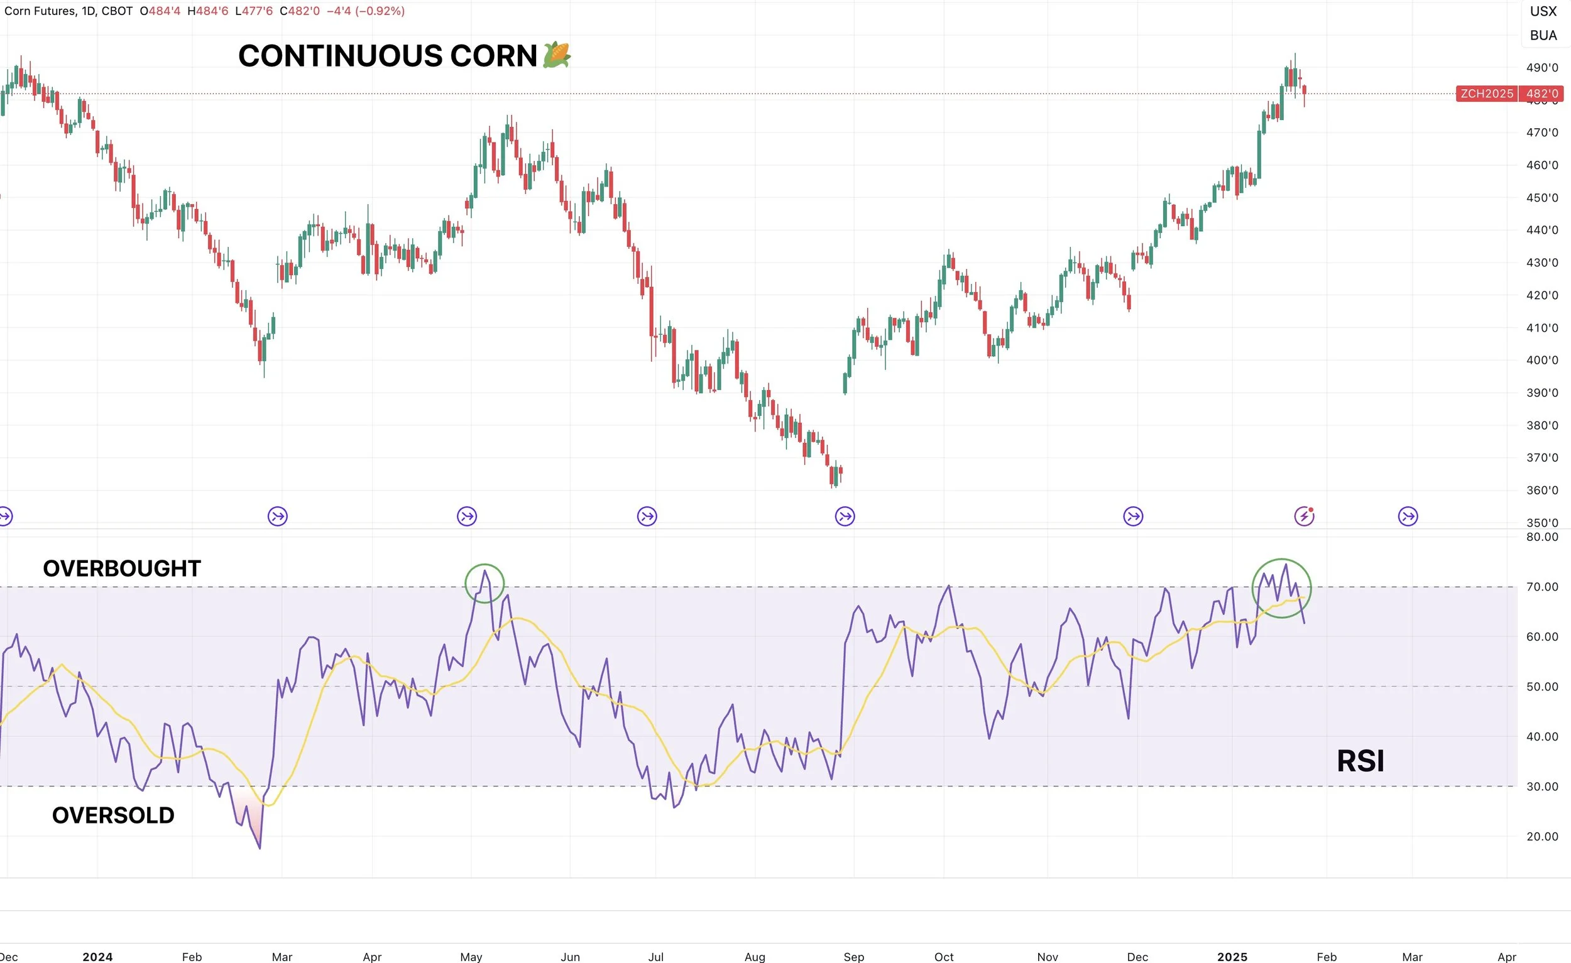The height and width of the screenshot is (963, 1571).
Task: Click the contract rollover marker near late February 2024
Action: [x=277, y=516]
